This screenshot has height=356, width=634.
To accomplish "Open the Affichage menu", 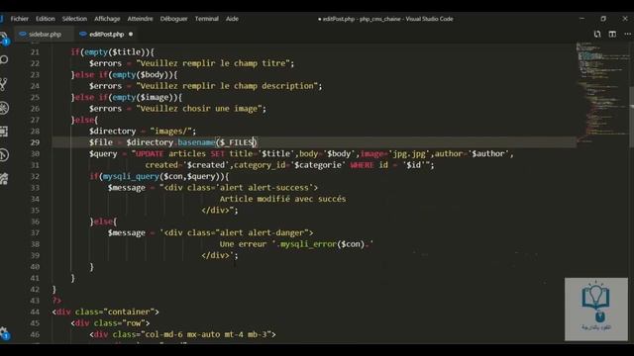I will coord(107,19).
